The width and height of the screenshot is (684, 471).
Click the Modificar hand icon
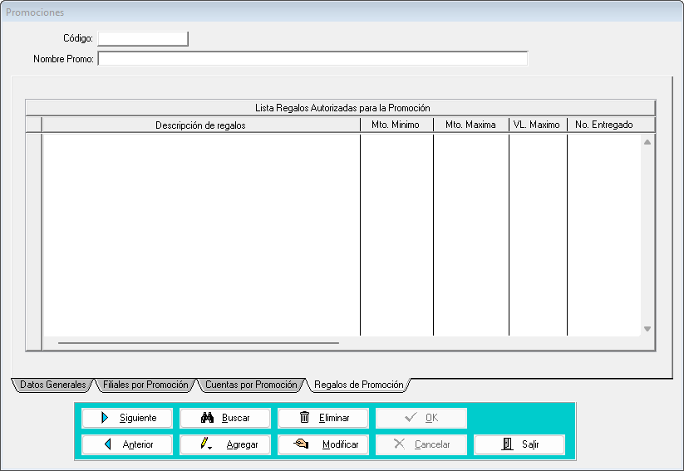click(301, 444)
